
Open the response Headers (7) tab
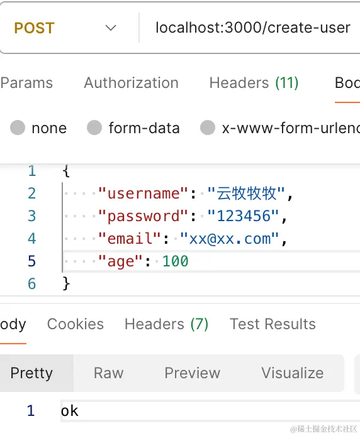pos(166,324)
